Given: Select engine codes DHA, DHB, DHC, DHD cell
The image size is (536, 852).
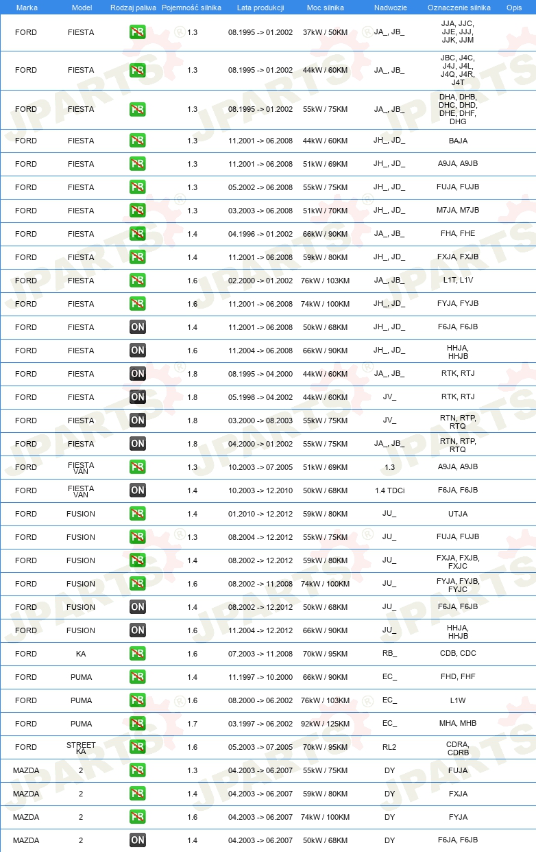Looking at the screenshot, I should 458,109.
